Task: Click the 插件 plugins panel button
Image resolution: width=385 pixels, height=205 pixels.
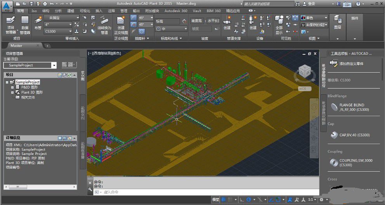Action: point(355,18)
